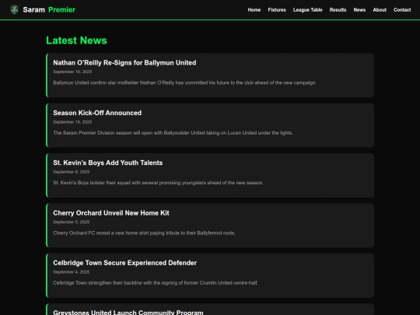Read St. Kevin's Boys Add Youth Talents story
This screenshot has width=420, height=315.
coord(107,163)
